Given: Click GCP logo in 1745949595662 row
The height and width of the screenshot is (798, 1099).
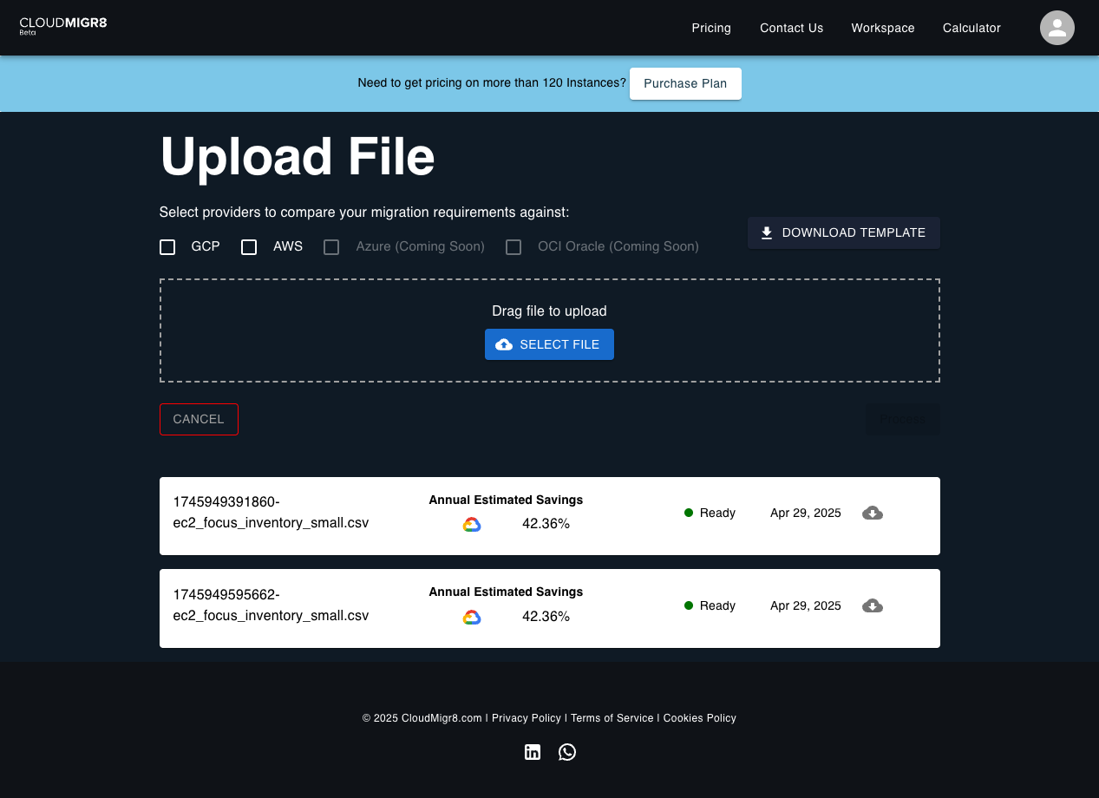Looking at the screenshot, I should tap(472, 618).
